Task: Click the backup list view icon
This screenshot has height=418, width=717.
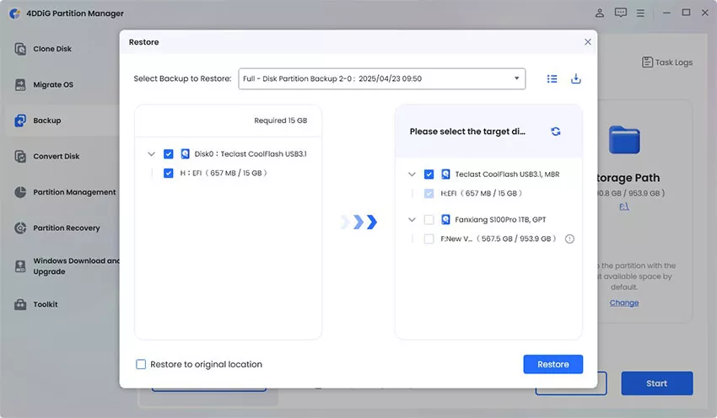Action: pyautogui.click(x=552, y=78)
